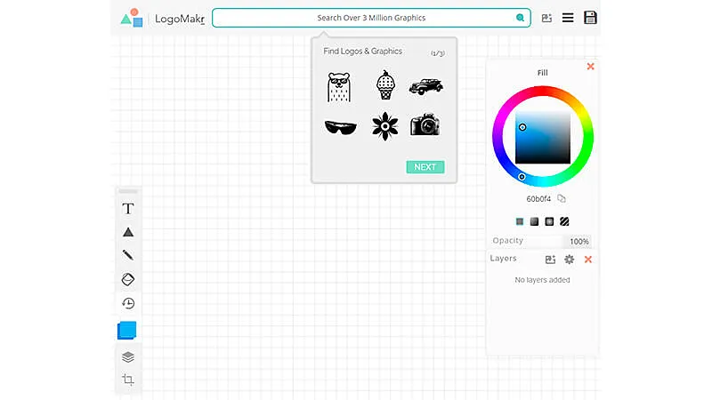
Task: Click the upload image icon in top bar
Action: (x=546, y=18)
